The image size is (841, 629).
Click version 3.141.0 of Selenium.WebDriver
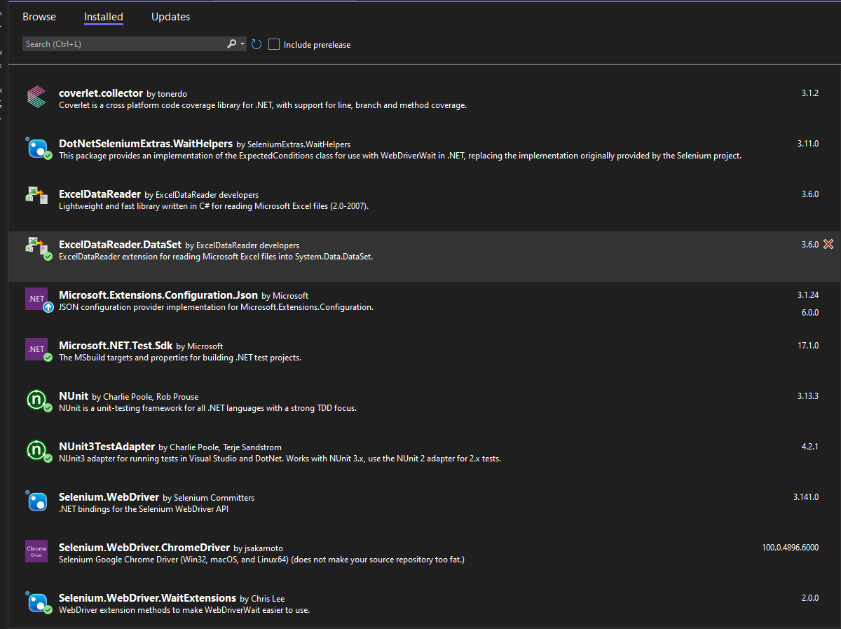click(x=806, y=497)
